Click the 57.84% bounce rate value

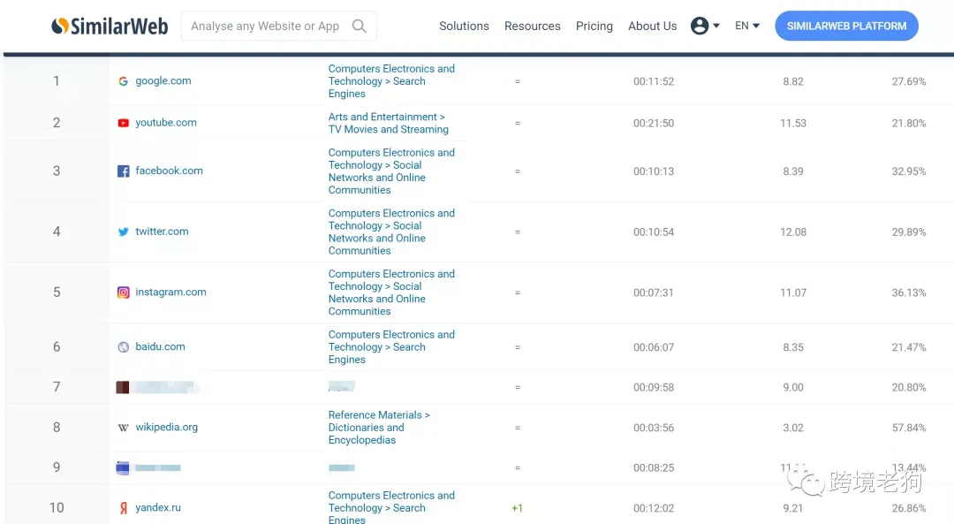909,429
